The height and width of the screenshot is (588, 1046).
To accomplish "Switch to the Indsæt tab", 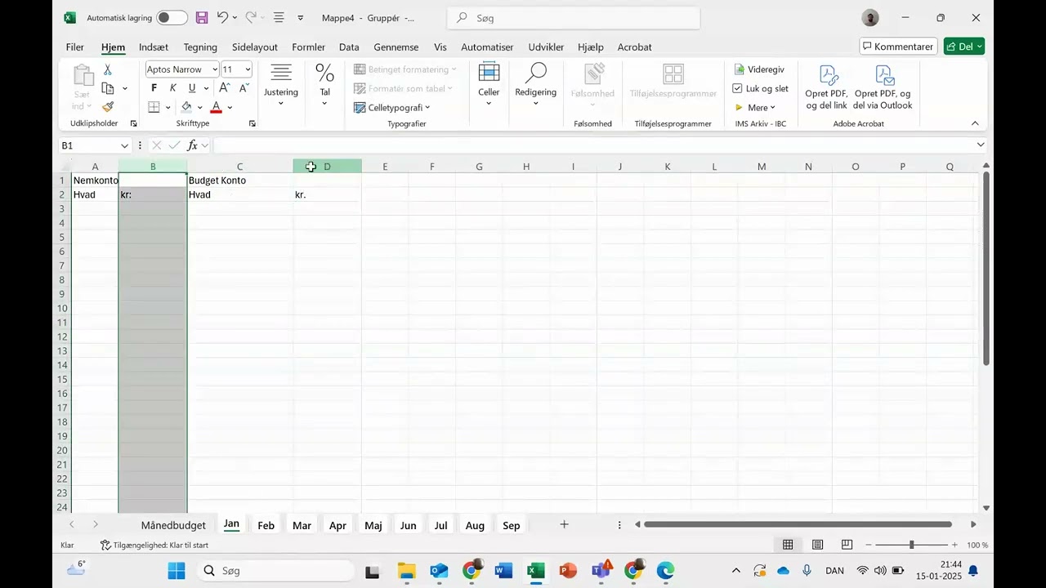I will pos(154,47).
